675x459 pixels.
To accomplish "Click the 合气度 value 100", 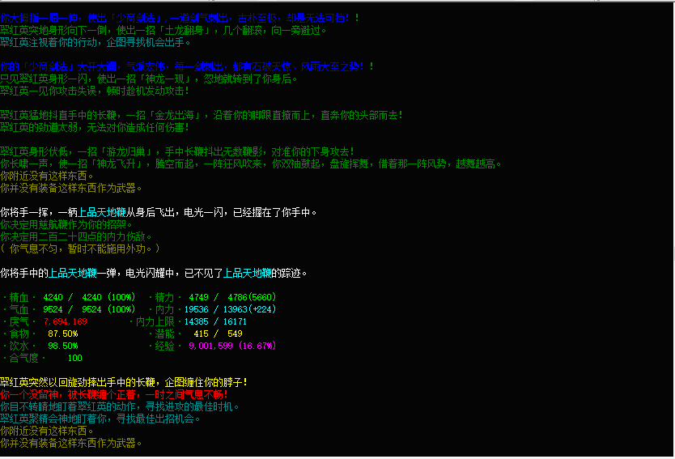I will point(74,358).
